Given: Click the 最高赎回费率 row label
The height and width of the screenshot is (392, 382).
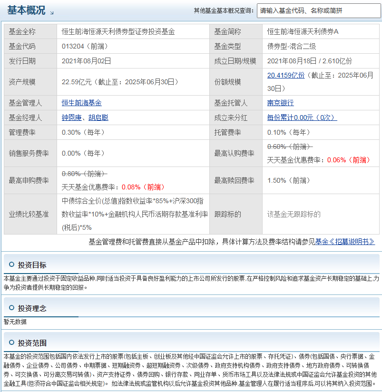Looking at the screenshot, I should coord(234,180).
